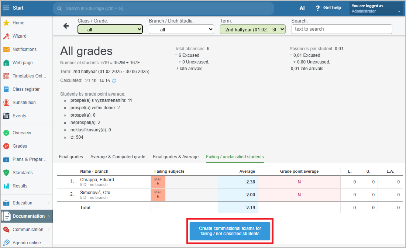The width and height of the screenshot is (406, 248).
Task: Click the AI button in header
Action: point(302,8)
